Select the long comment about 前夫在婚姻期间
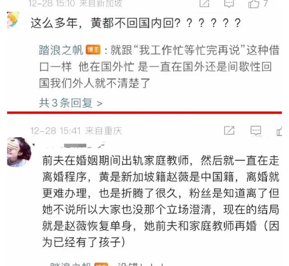The width and height of the screenshot is (289, 266). (x=161, y=201)
